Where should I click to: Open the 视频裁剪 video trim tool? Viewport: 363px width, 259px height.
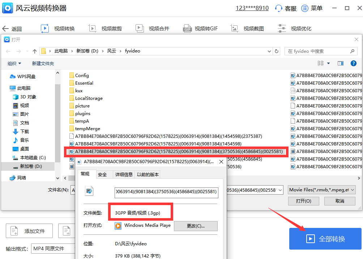pyautogui.click(x=105, y=29)
